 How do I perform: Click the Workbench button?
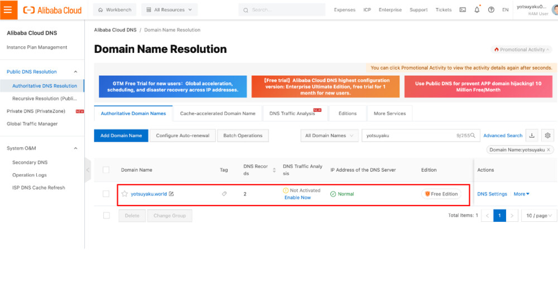pyautogui.click(x=114, y=10)
